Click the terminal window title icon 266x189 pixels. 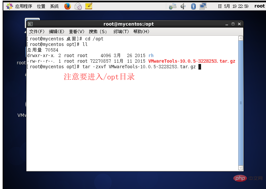point(30,24)
